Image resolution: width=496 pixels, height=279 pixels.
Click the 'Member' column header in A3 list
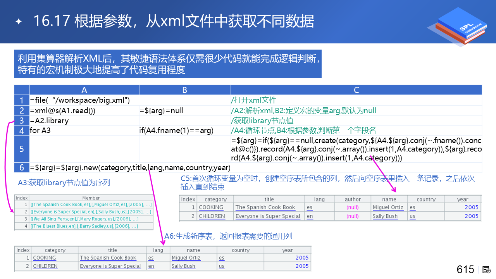click(91, 198)
